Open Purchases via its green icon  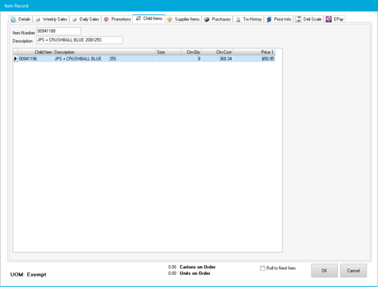tap(207, 19)
